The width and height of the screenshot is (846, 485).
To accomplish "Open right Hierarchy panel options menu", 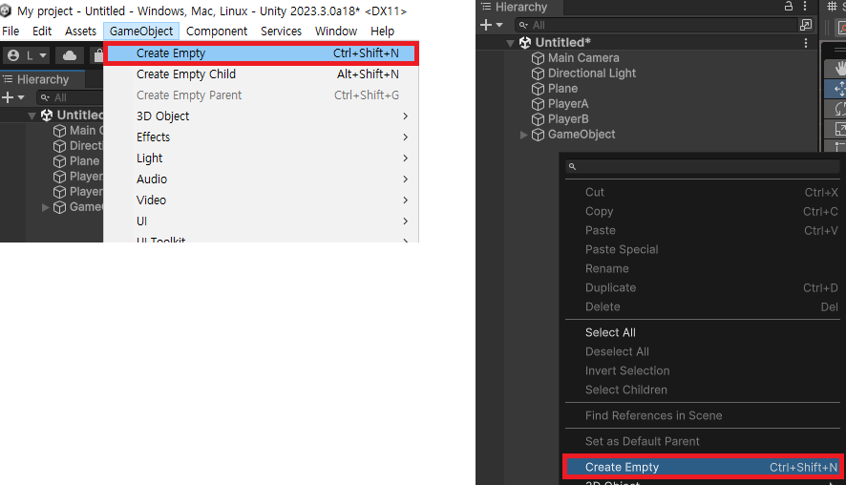I will pos(805,7).
